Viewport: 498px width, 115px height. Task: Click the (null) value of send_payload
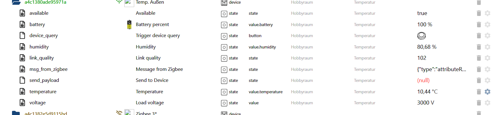point(423,80)
